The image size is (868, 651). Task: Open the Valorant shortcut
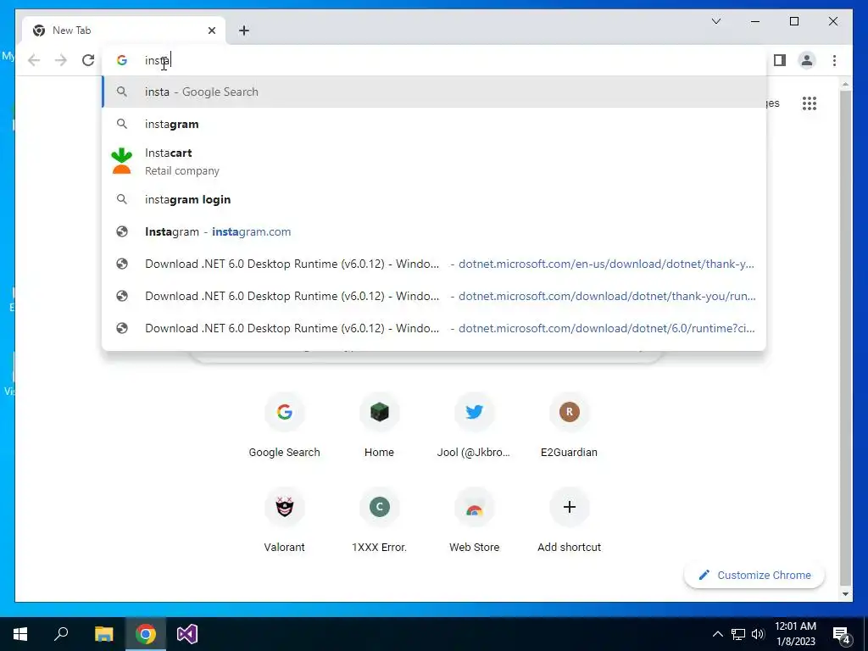coord(284,520)
